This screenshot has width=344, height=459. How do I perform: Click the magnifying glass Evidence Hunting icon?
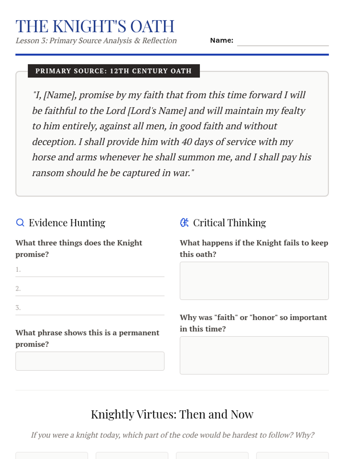click(20, 222)
